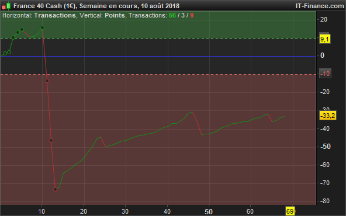Click the yellow -33,2 current value label
The width and height of the screenshot is (346, 216).
328,116
